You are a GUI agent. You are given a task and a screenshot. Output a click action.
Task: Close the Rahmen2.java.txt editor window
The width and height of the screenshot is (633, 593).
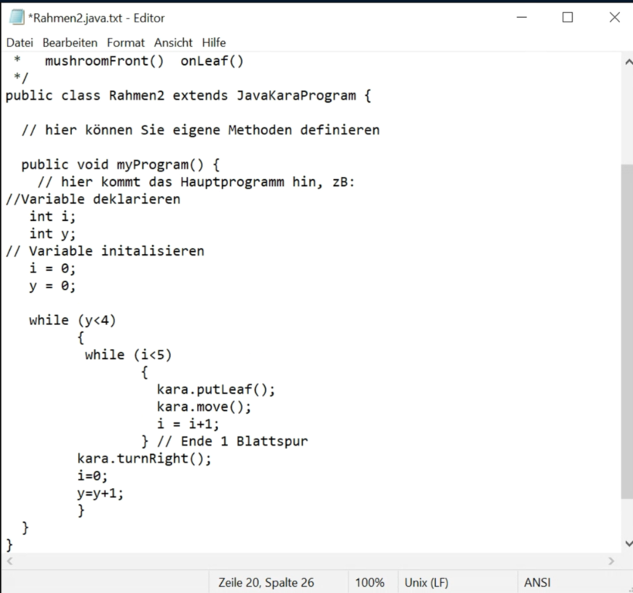point(614,18)
